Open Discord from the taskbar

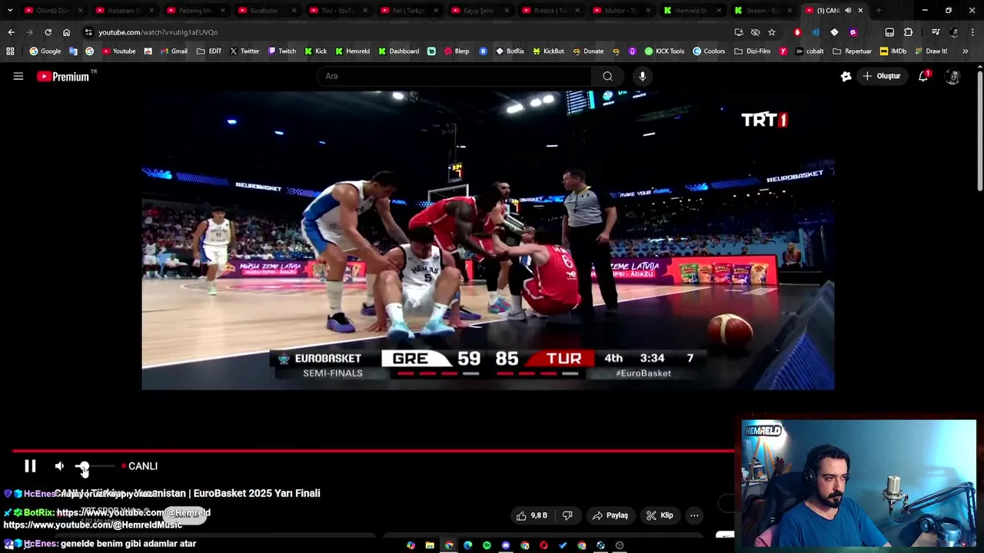tap(506, 545)
